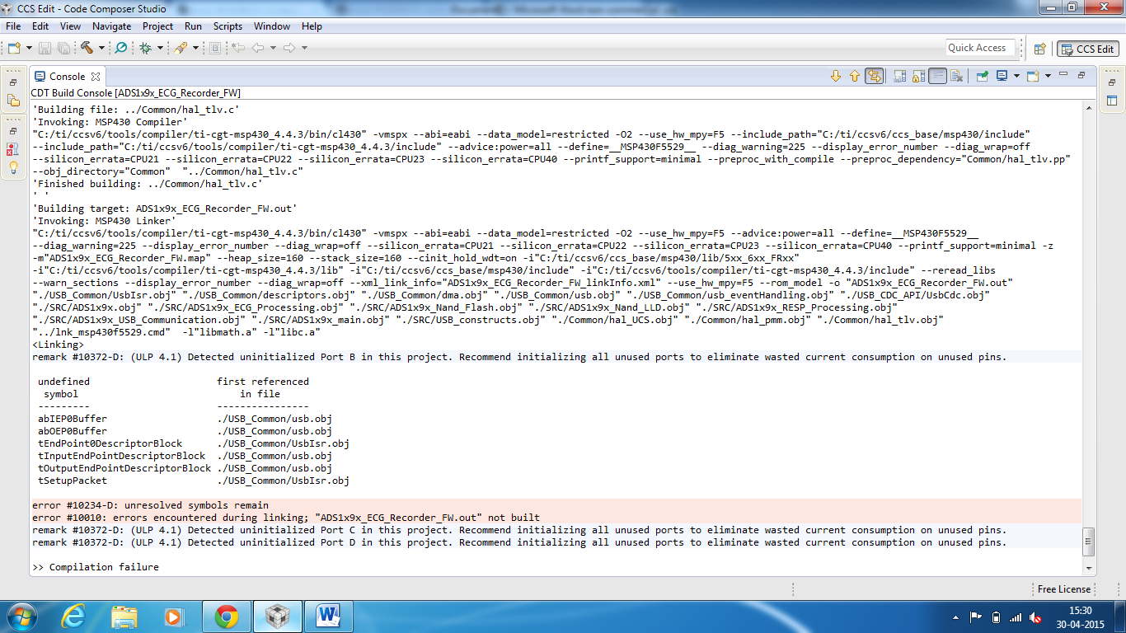Screen dimensions: 1126x633
Task: Click the Save toolbar icon
Action: tap(45, 49)
